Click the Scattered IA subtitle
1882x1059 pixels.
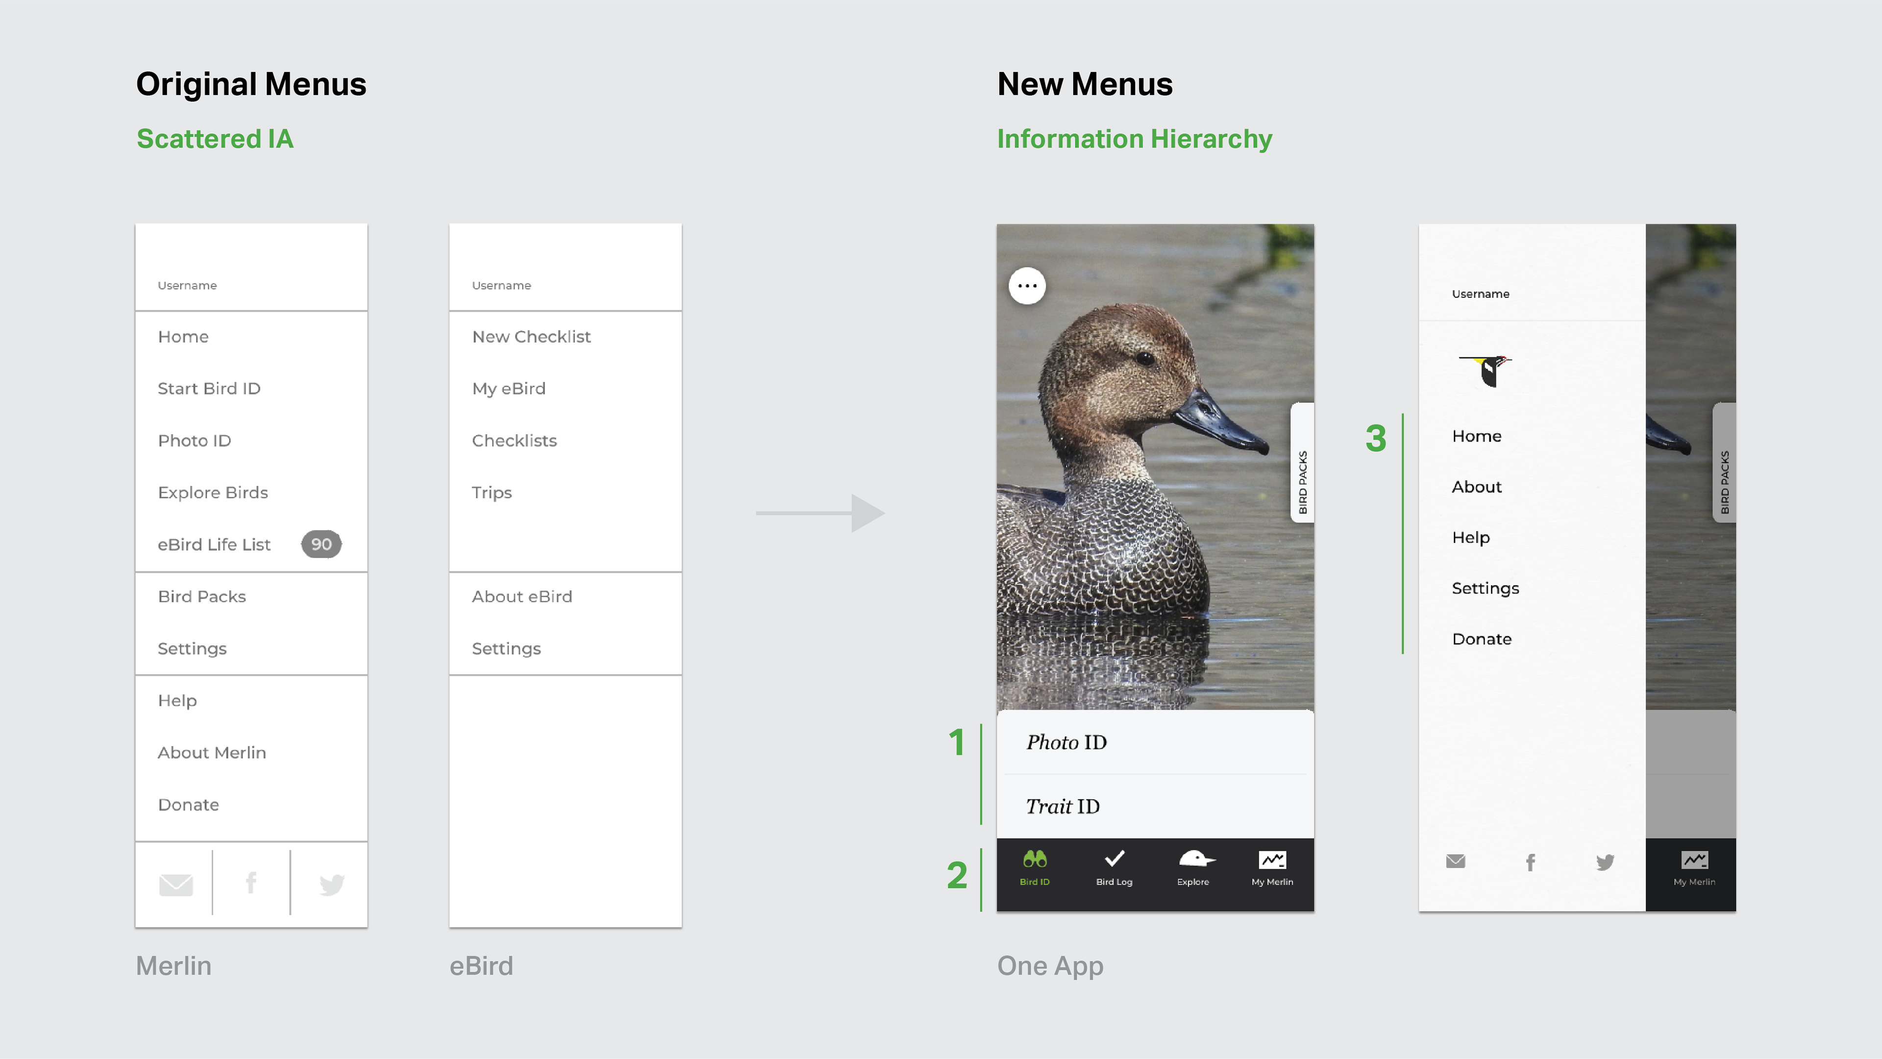click(215, 139)
